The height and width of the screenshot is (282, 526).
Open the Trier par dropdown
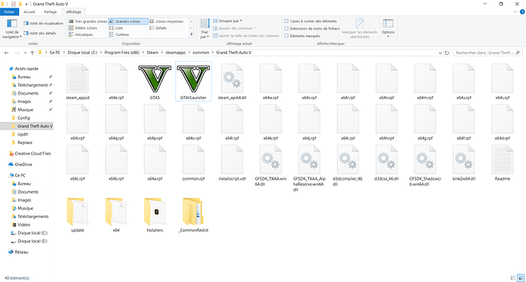(204, 29)
